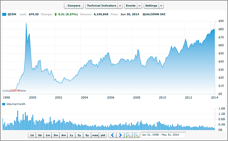Click the $90 y-axis label

tap(221, 21)
